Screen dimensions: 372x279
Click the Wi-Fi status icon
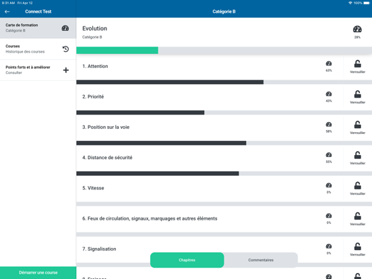350,3
